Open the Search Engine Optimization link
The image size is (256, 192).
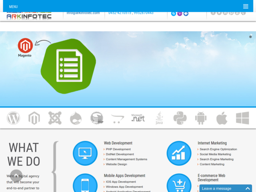pos(218,149)
